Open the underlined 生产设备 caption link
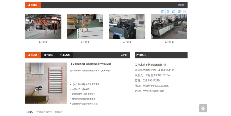The width and height of the screenshot is (231, 116). click(x=169, y=42)
